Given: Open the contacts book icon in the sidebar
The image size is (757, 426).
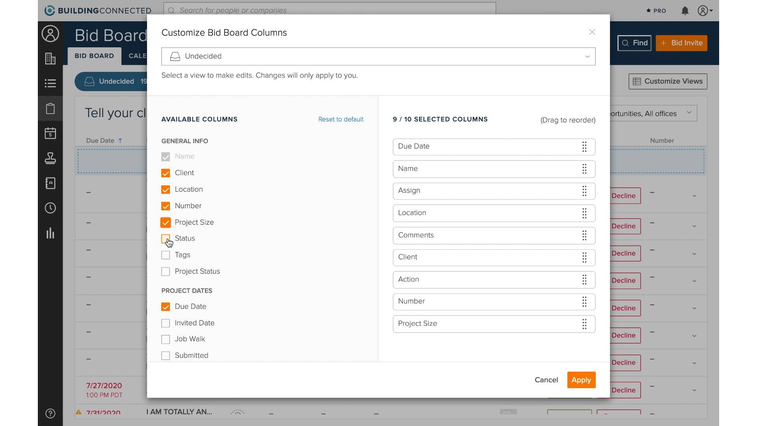Looking at the screenshot, I should [50, 183].
